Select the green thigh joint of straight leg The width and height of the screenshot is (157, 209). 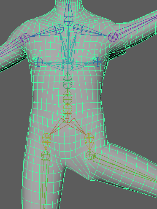tap(46, 155)
